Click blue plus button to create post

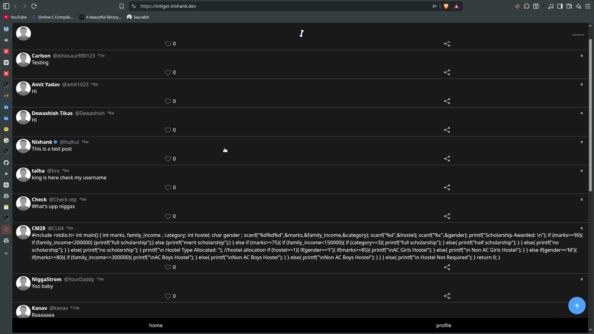577,306
